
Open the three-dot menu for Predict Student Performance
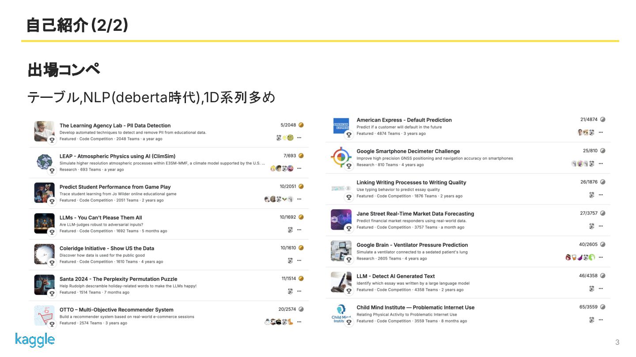(x=299, y=199)
